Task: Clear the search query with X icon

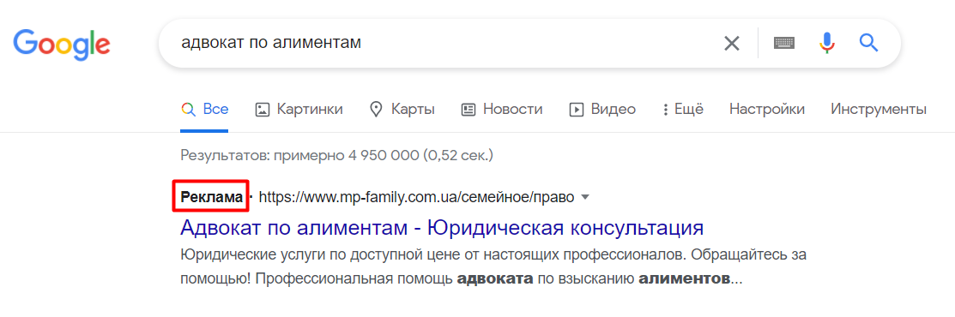Action: click(x=731, y=43)
